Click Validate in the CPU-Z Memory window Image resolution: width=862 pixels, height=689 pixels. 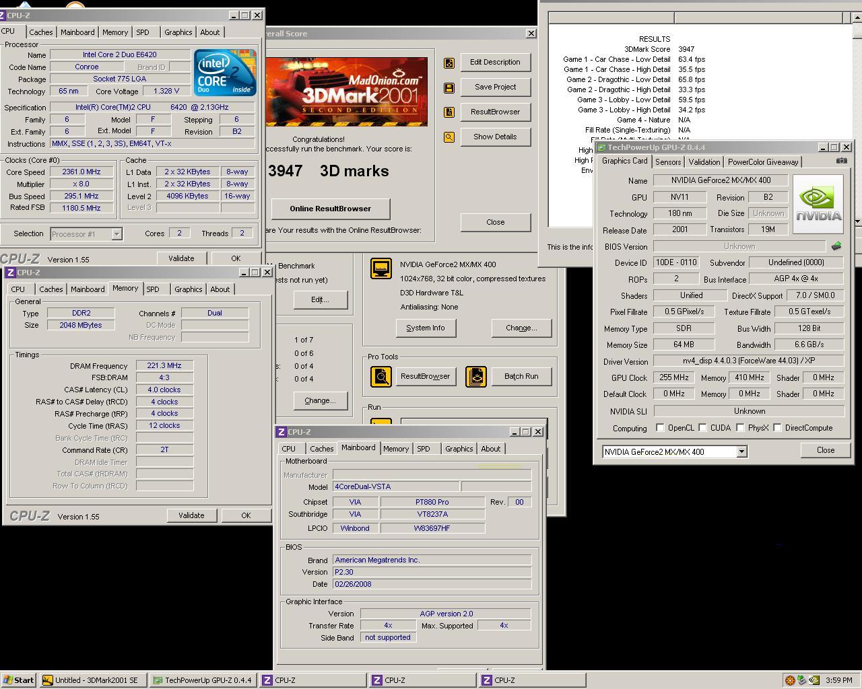[191, 515]
